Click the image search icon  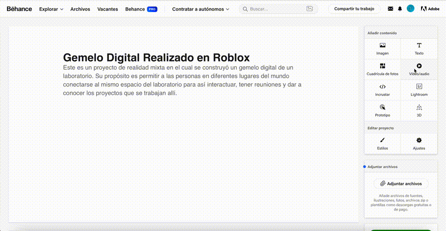pos(310,9)
